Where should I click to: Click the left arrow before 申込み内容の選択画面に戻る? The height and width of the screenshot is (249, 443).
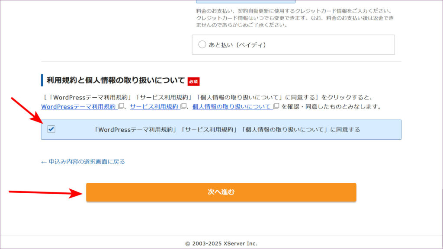point(44,162)
